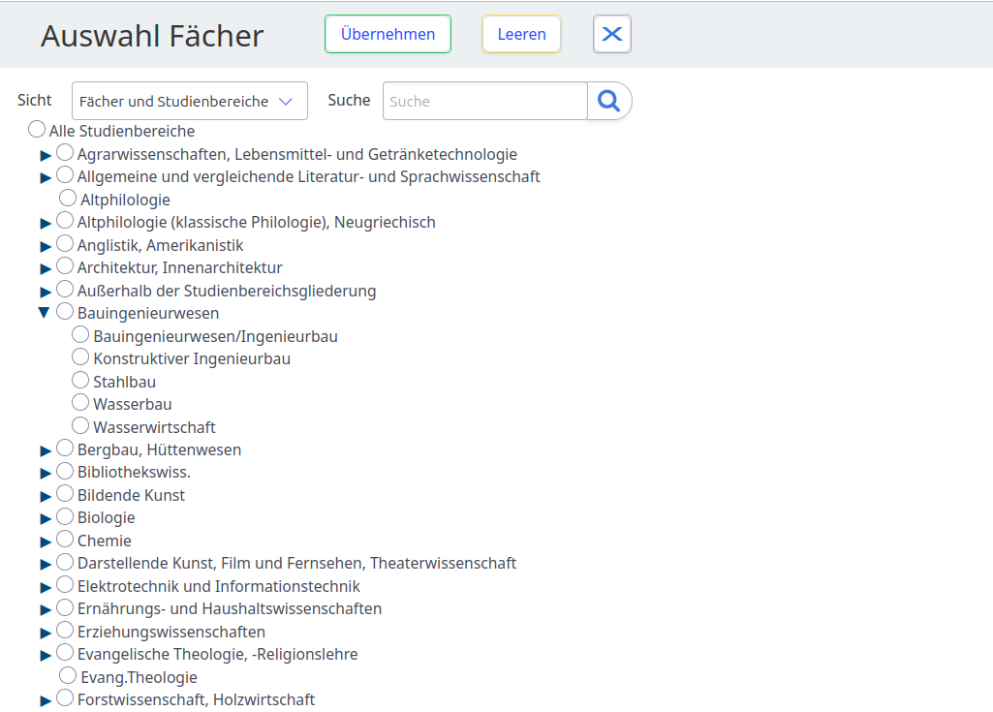Image resolution: width=993 pixels, height=712 pixels.
Task: Select the Wasserwirtschaft radio button
Action: (80, 425)
